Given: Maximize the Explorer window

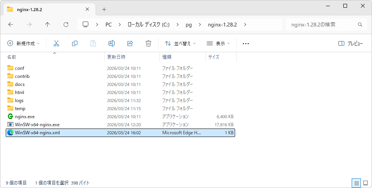Looking at the screenshot, I should (x=345, y=6).
